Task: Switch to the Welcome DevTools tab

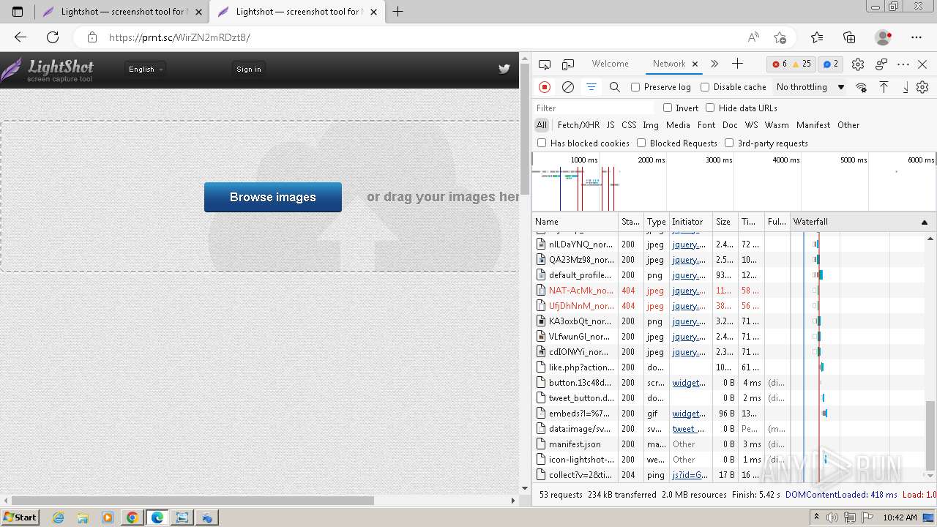Action: pyautogui.click(x=611, y=64)
